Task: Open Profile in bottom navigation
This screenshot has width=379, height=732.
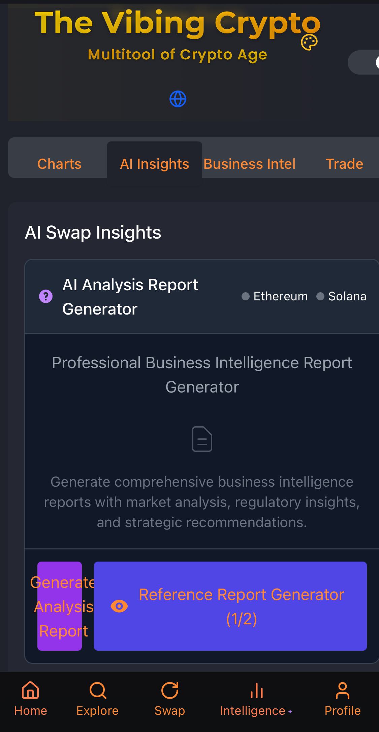Action: coord(343,699)
